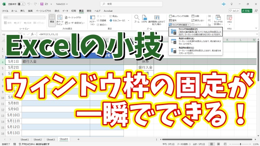Click the zoom out minus in the status bar
The height and width of the screenshot is (146, 260).
[230, 144]
